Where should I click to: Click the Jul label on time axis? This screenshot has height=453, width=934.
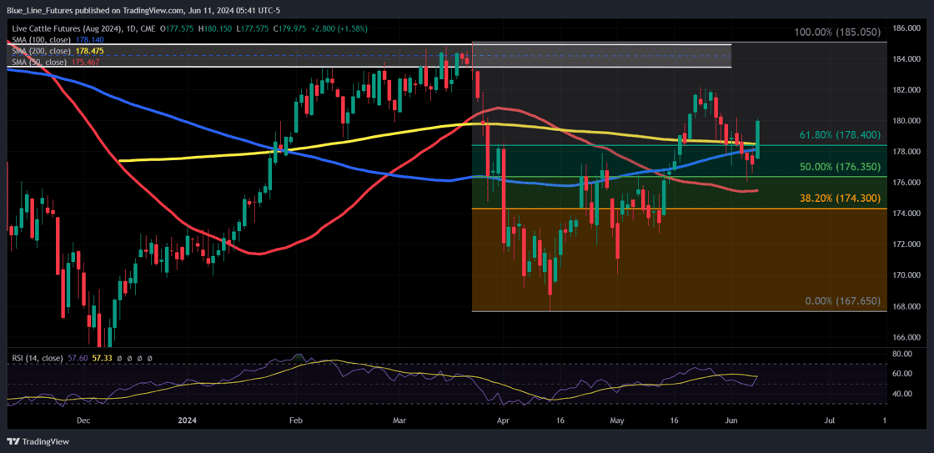point(829,420)
